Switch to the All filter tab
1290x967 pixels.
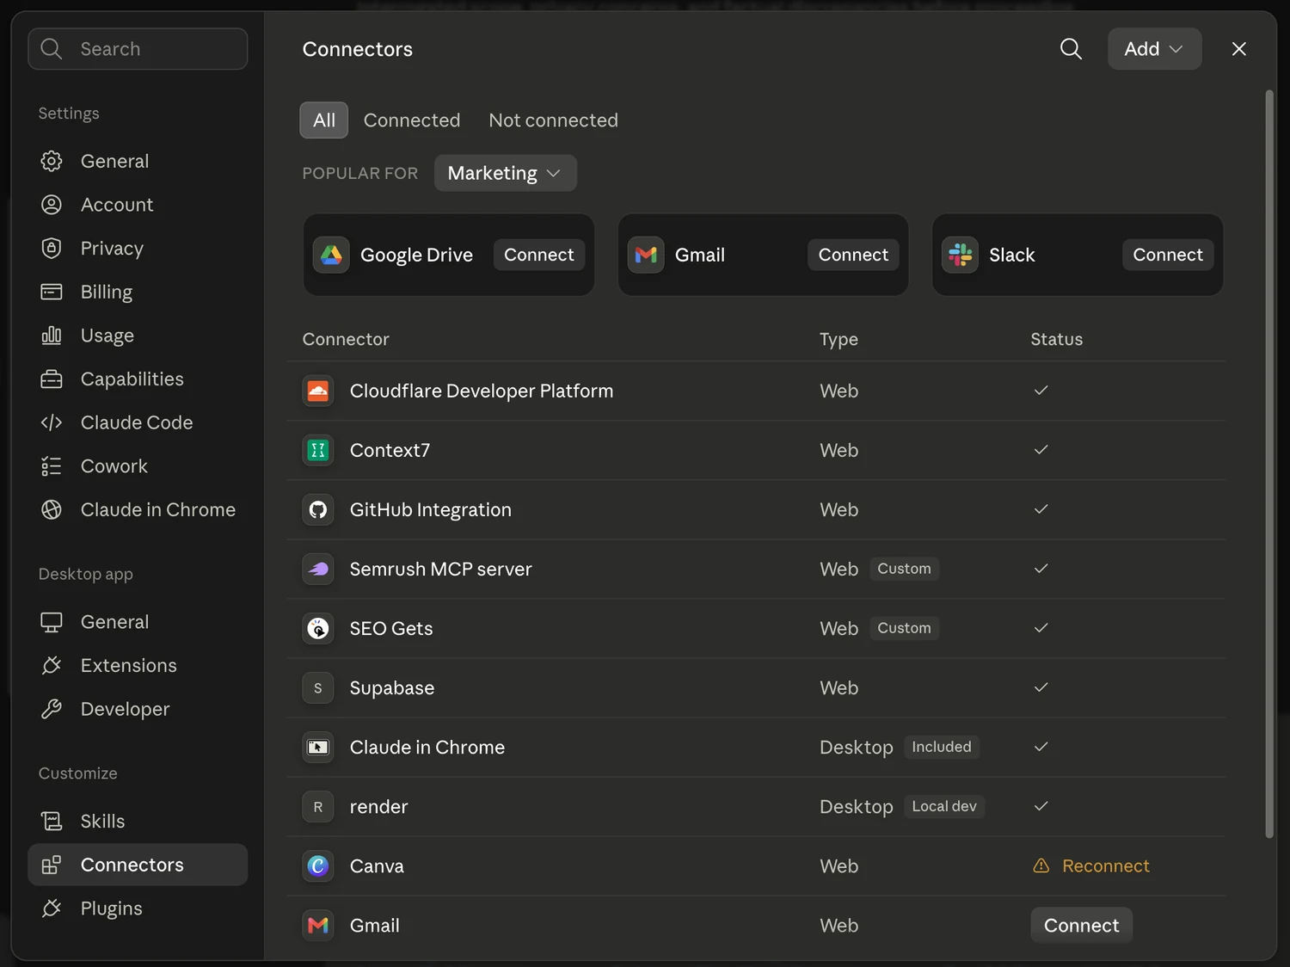pyautogui.click(x=324, y=120)
